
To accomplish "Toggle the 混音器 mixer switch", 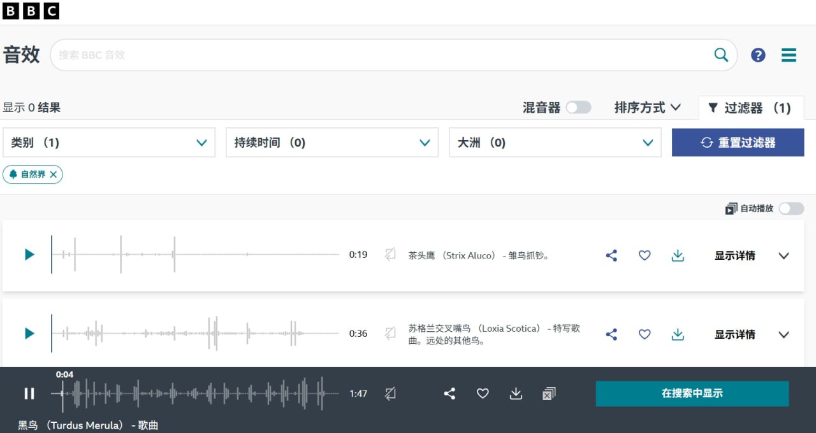I will coord(578,108).
